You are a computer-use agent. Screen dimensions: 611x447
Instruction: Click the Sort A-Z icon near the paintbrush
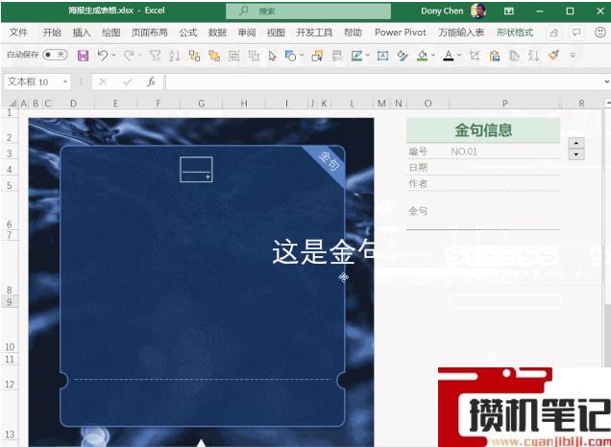pos(533,56)
